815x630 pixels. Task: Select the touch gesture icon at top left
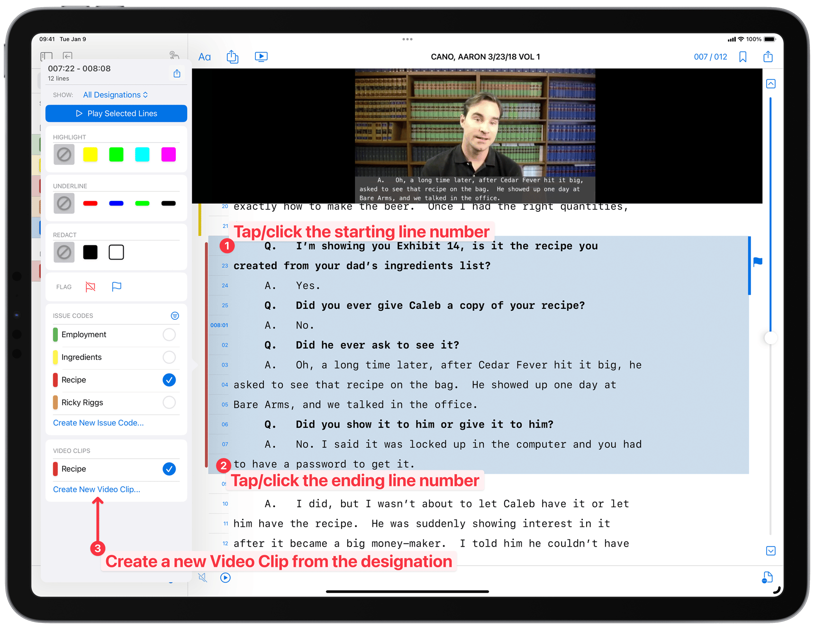[174, 56]
